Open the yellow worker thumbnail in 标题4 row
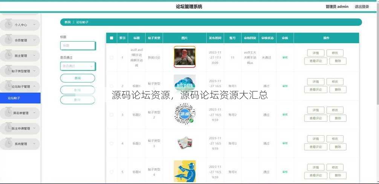 pos(185,171)
